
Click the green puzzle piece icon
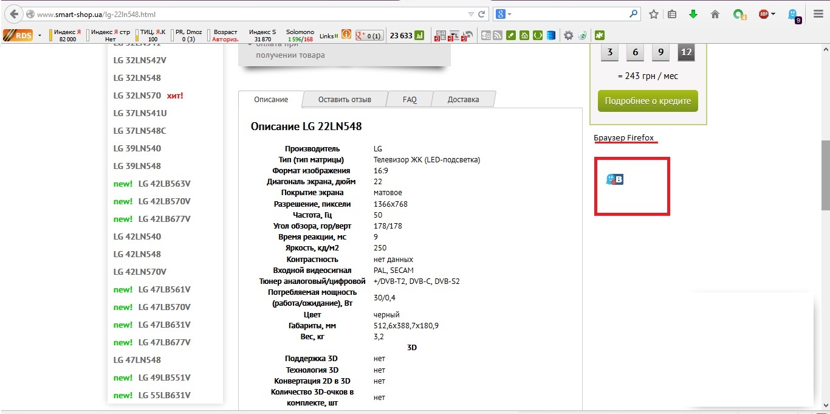(600, 36)
